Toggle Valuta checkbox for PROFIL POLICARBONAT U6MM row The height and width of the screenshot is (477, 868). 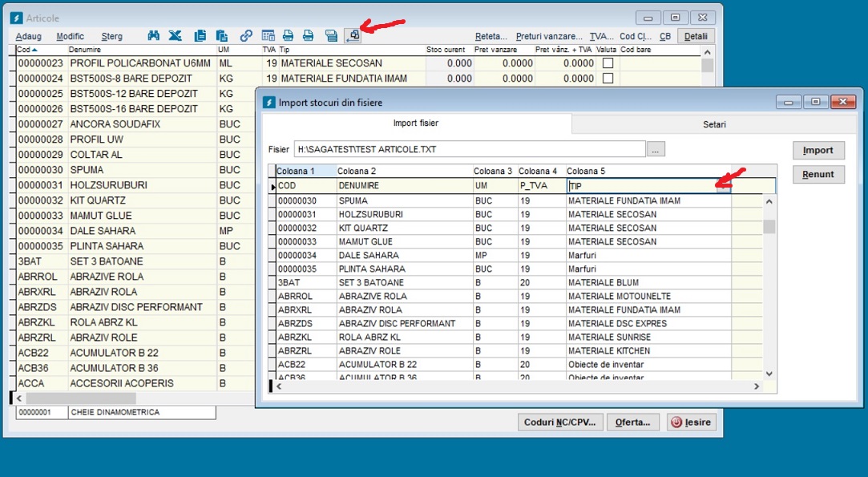tap(608, 63)
